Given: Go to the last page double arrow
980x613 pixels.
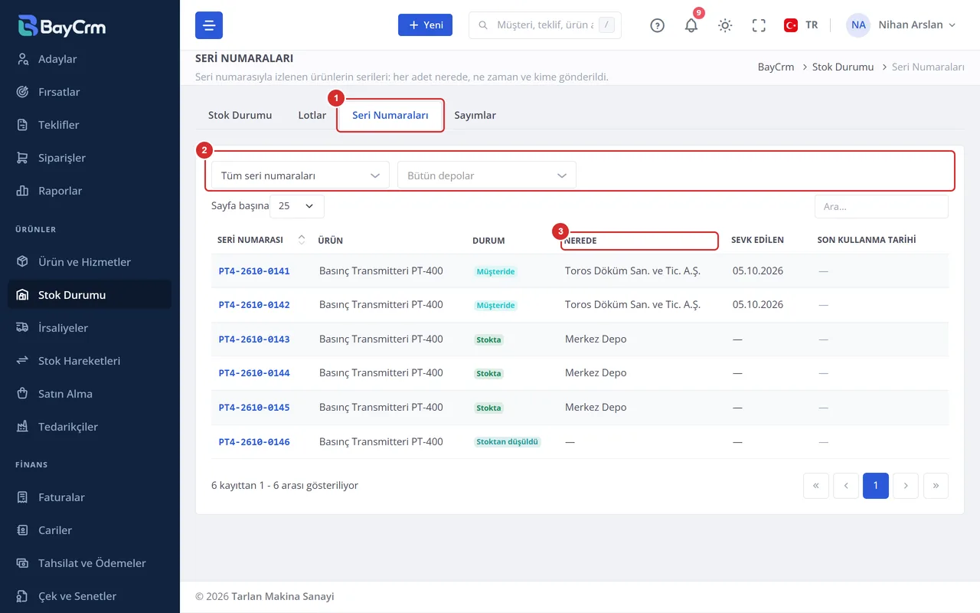Looking at the screenshot, I should click(x=936, y=486).
